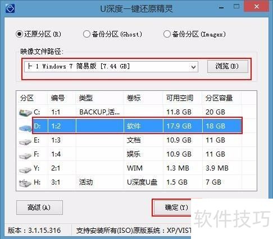
Task: Select the BACKUP,活... partition type cell
Action: (x=99, y=112)
